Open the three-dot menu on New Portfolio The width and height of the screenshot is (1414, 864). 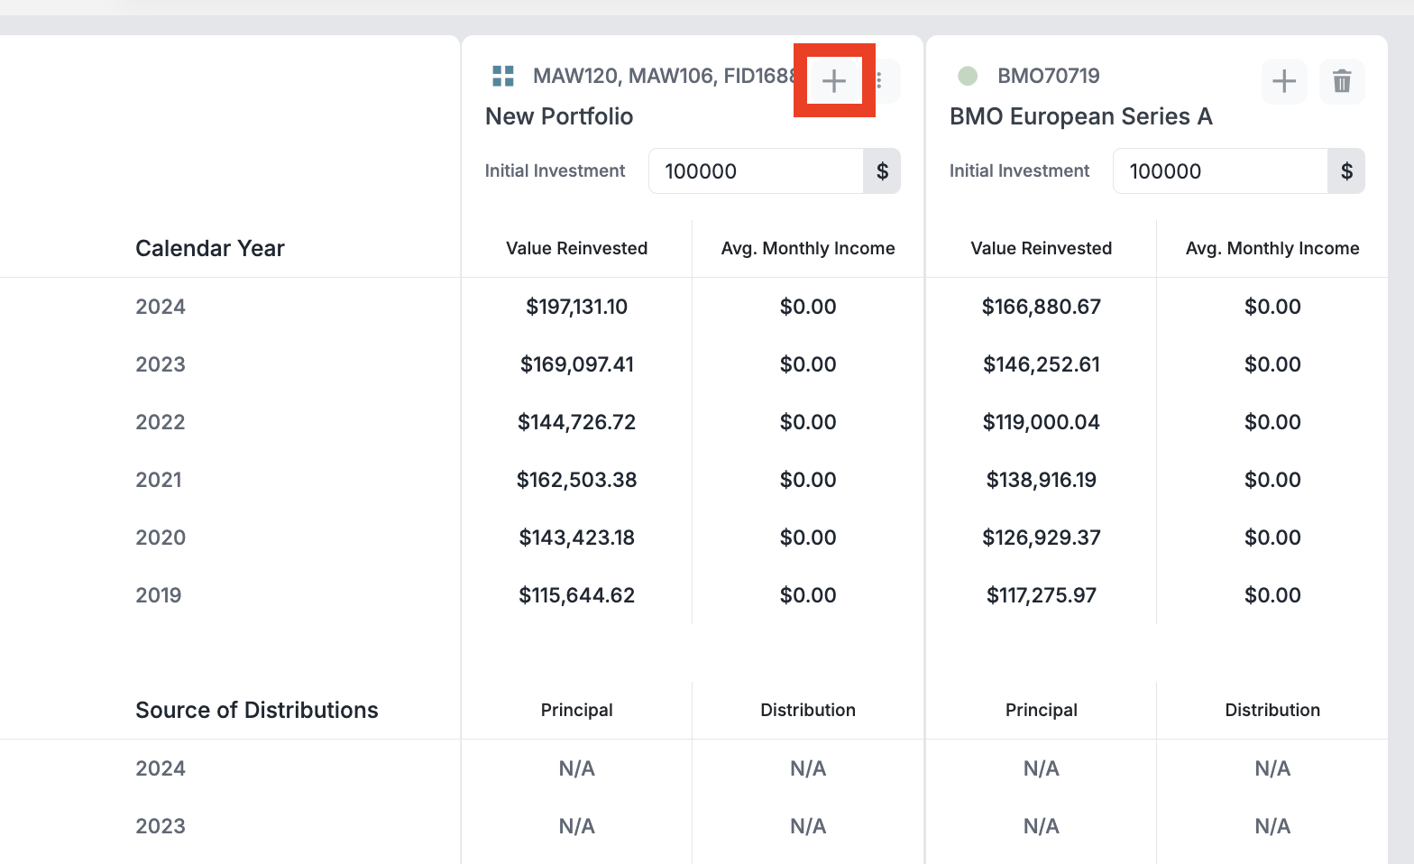click(x=880, y=81)
